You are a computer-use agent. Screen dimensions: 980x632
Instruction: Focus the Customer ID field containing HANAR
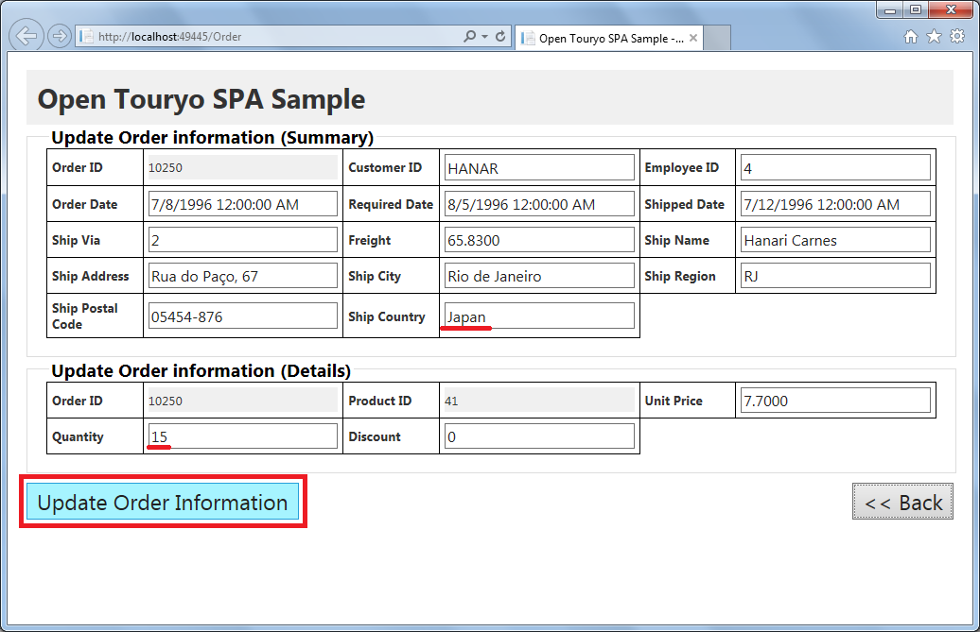coord(539,168)
